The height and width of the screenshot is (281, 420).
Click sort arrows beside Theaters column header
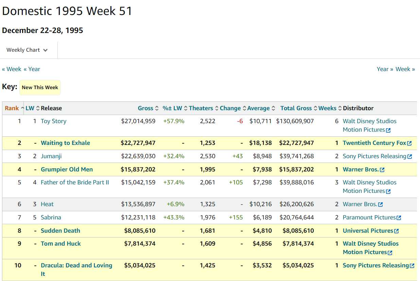tap(217, 108)
